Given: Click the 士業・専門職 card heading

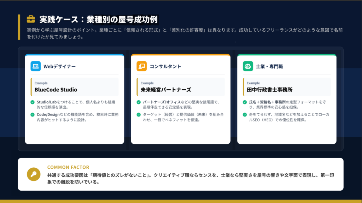Looking at the screenshot, I should tap(269, 66).
